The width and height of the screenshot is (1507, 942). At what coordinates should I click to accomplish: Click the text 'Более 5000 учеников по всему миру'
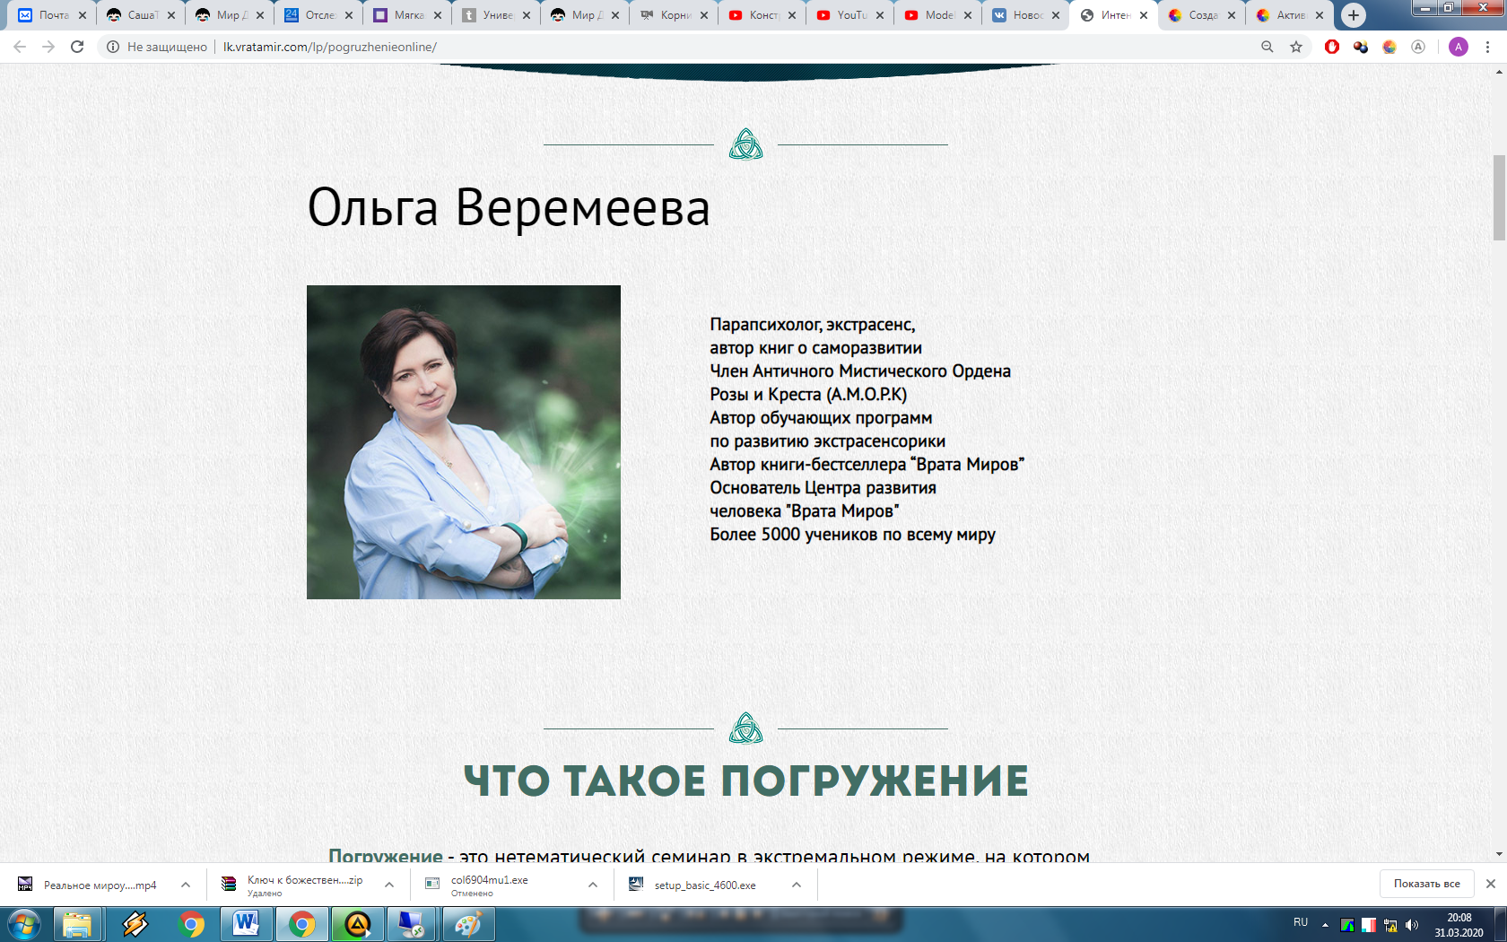coord(853,535)
